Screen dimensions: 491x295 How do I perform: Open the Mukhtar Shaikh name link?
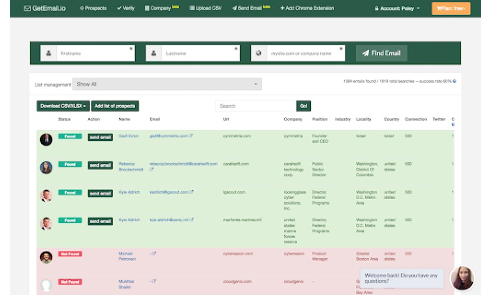[127, 284]
